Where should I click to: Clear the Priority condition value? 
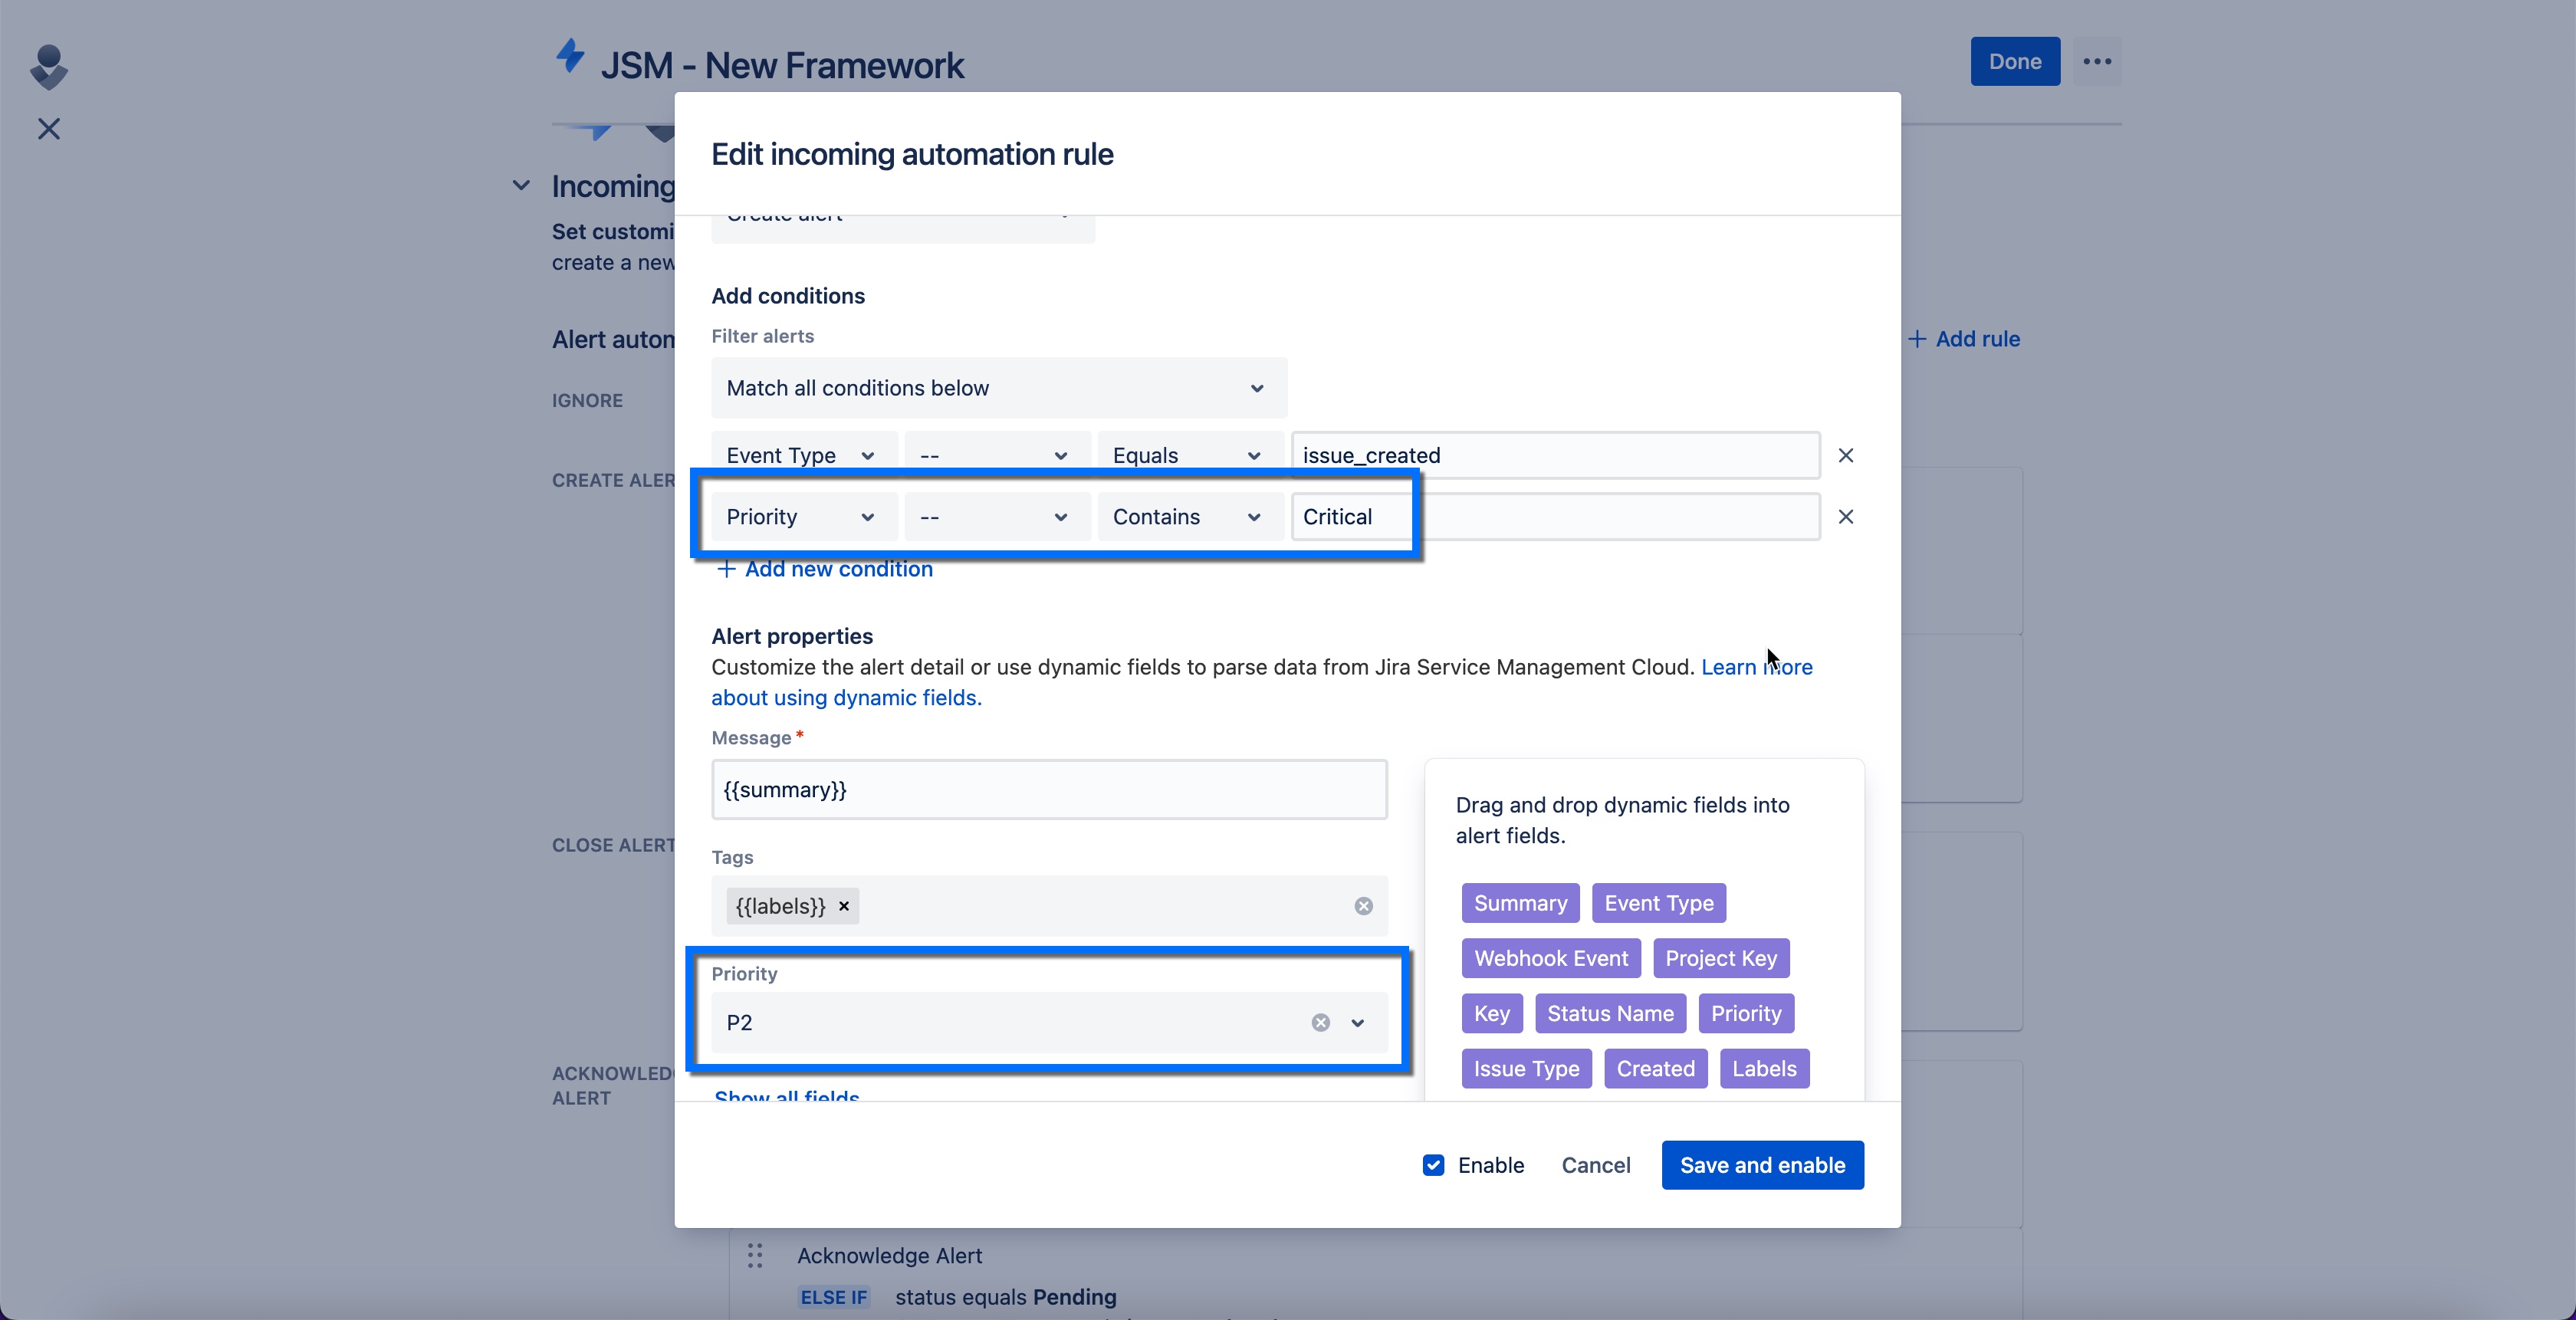pos(1847,517)
